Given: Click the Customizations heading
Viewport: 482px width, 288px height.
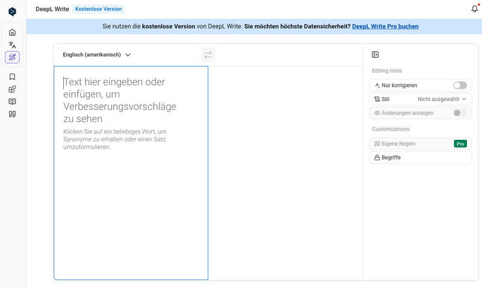Looking at the screenshot, I should 390,129.
